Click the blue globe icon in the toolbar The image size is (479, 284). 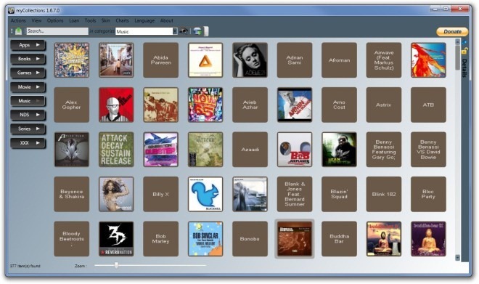pos(198,31)
